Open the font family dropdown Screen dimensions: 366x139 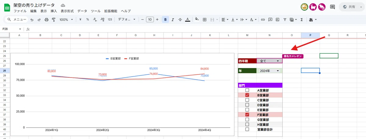pos(126,19)
